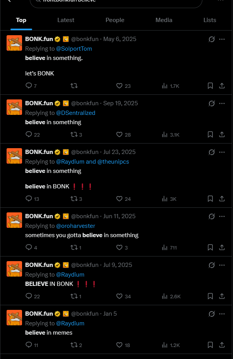The image size is (233, 359).
Task: Open more options on the Jul 9 tweet
Action: [x=222, y=265]
